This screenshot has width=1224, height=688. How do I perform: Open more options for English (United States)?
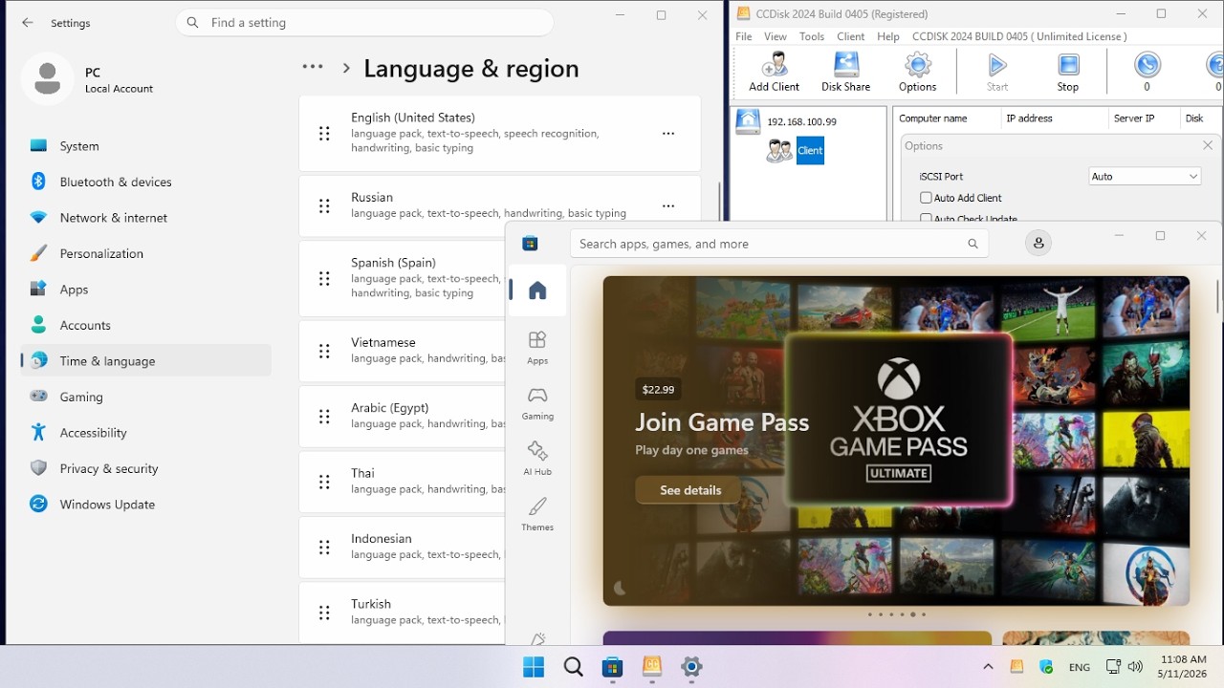668,134
